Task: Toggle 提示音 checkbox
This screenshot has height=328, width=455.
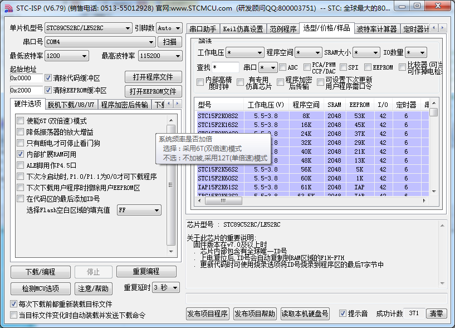Action: coord(343,313)
